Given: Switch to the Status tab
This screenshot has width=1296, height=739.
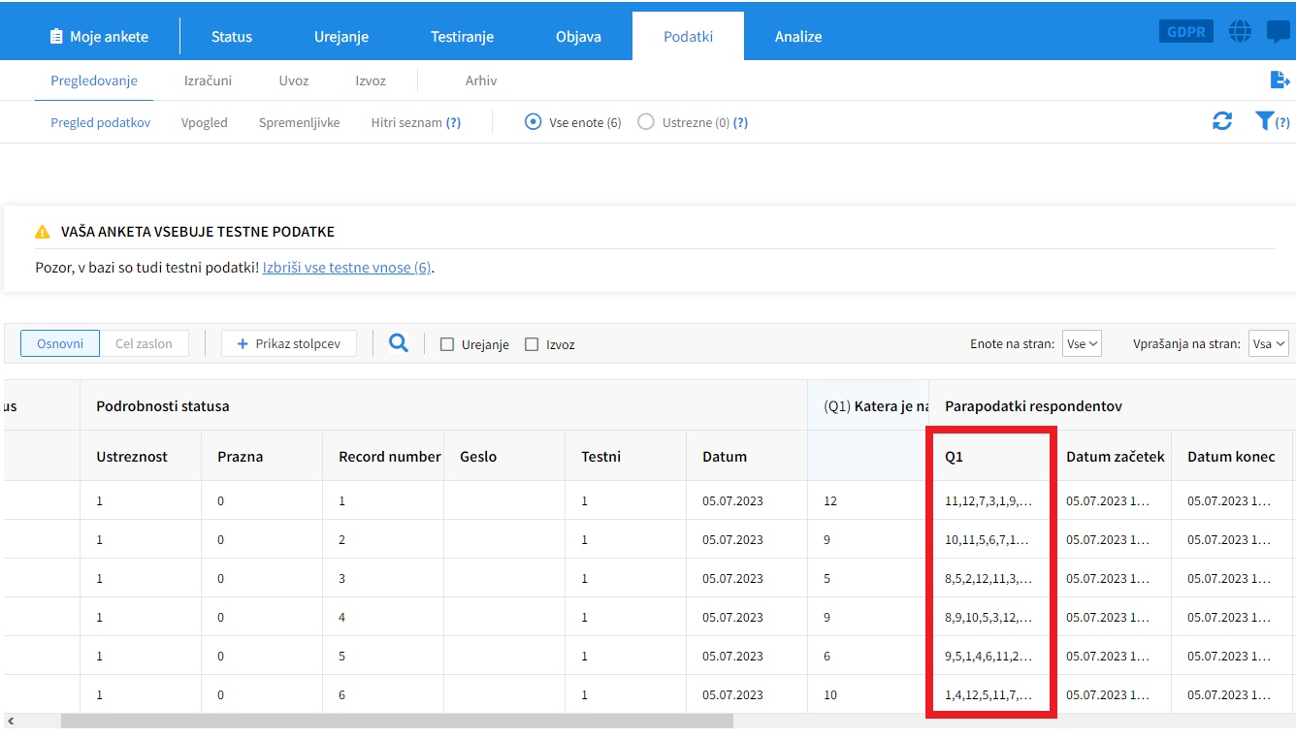Looking at the screenshot, I should click(x=232, y=37).
